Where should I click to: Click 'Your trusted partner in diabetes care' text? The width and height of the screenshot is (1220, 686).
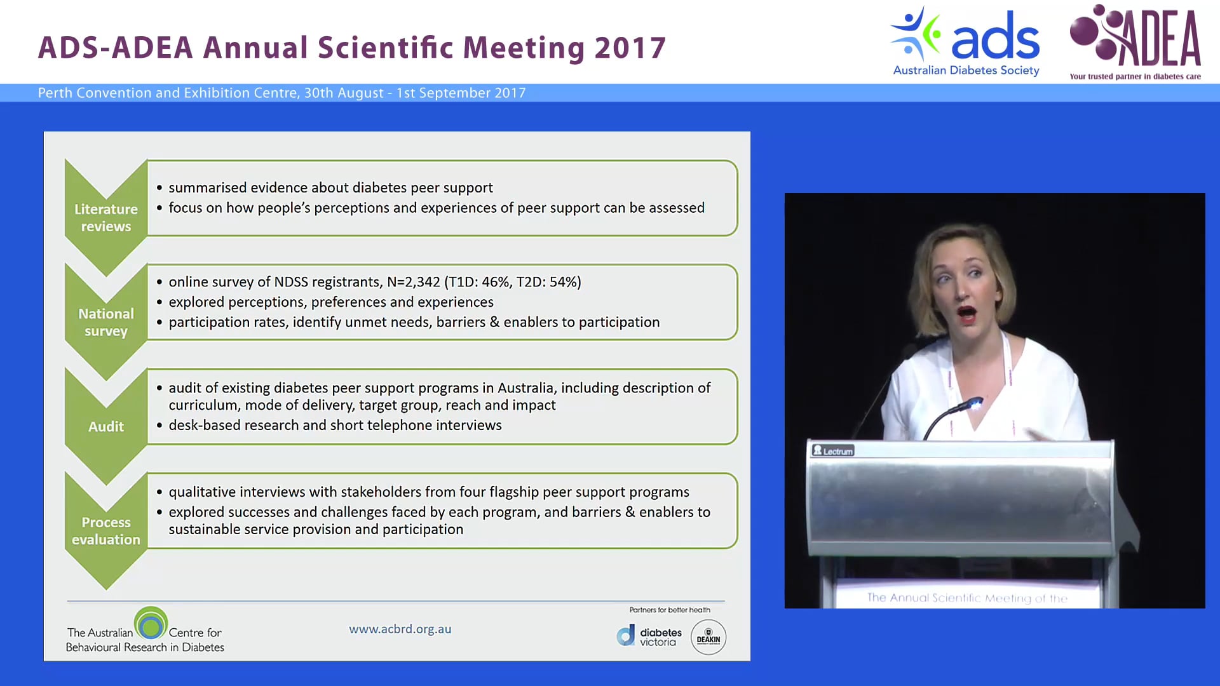pos(1135,76)
